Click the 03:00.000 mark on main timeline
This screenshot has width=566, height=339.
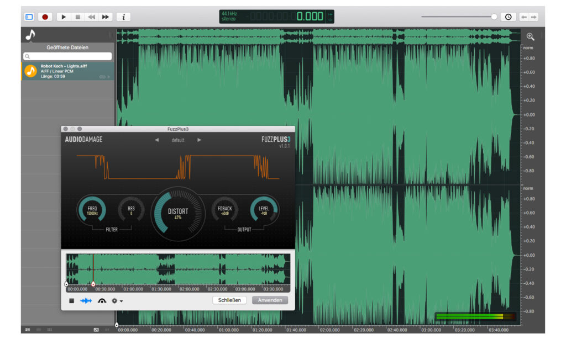click(431, 330)
